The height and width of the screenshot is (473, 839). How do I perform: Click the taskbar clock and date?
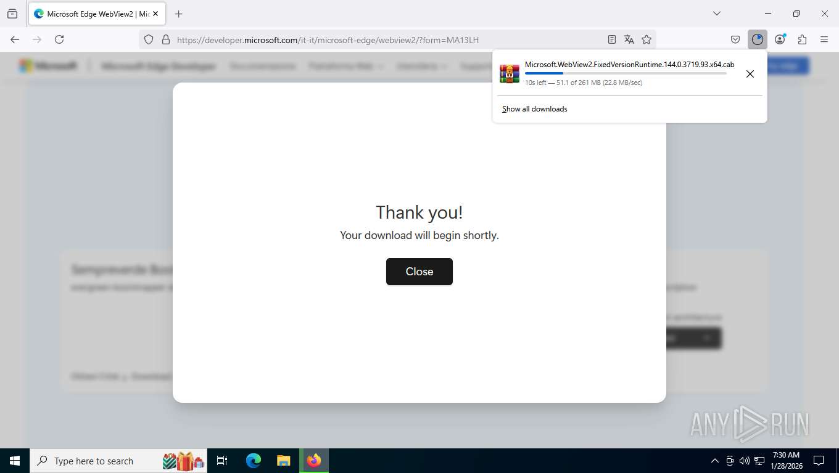[x=786, y=461]
